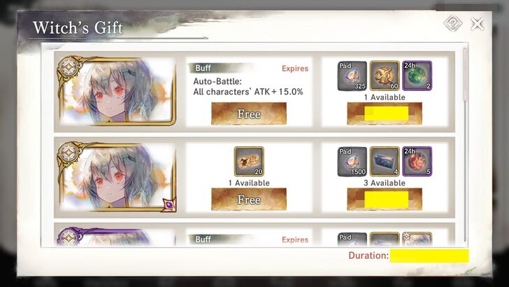Buy the first paid pack with 1 Available

point(385,114)
